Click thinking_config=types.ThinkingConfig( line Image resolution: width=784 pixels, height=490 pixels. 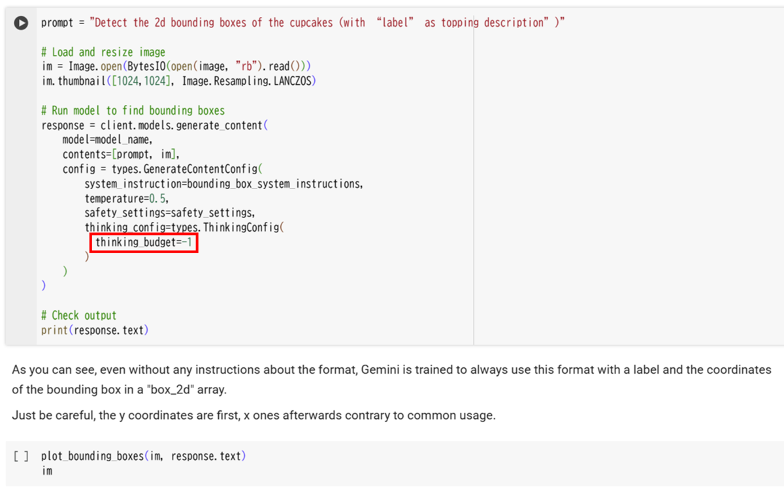pos(186,228)
